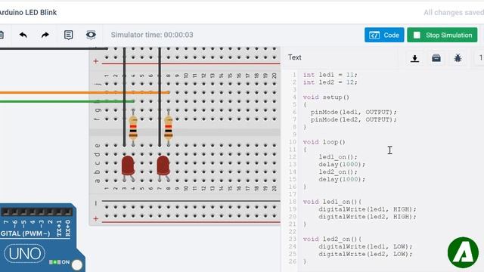Click the delay(1000) on line 15
The image size is (484, 272).
tap(342, 179)
